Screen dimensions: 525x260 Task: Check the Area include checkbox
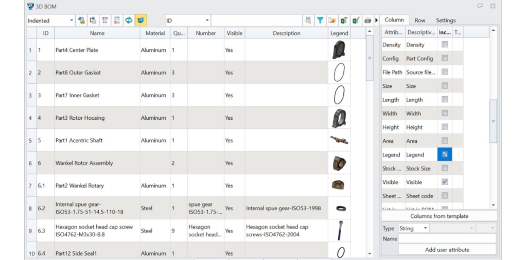click(x=445, y=140)
